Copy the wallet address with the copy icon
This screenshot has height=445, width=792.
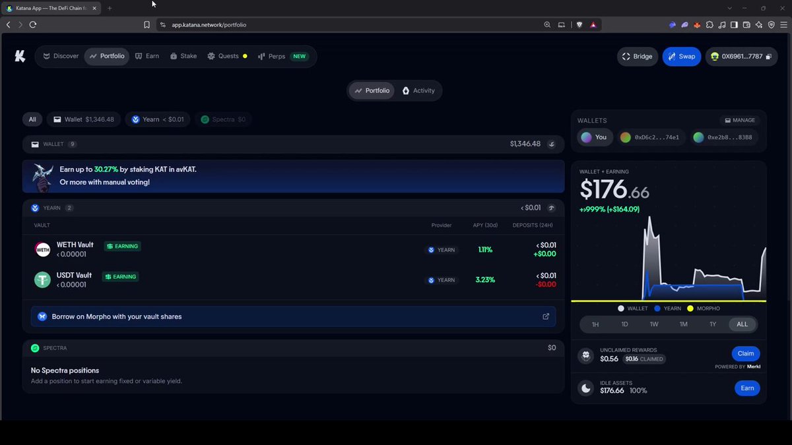(x=769, y=57)
